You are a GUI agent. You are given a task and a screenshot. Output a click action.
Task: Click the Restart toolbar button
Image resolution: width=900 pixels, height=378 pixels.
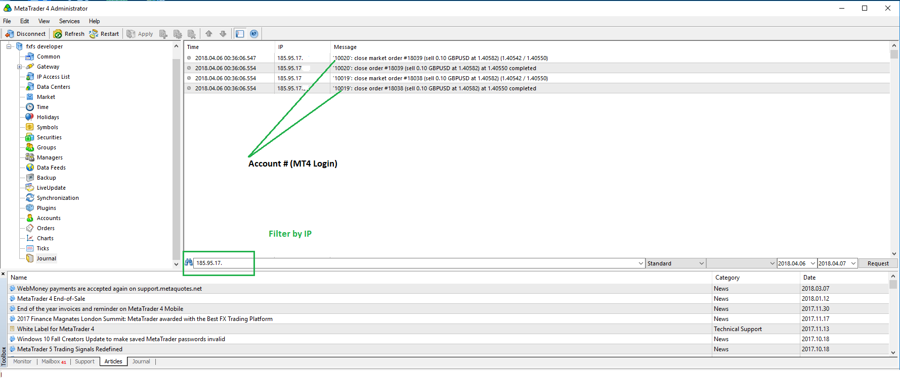pos(104,34)
